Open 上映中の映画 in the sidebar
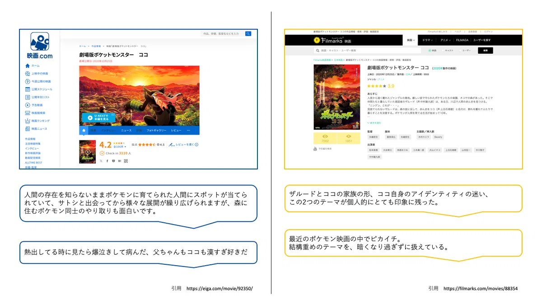 [37, 74]
